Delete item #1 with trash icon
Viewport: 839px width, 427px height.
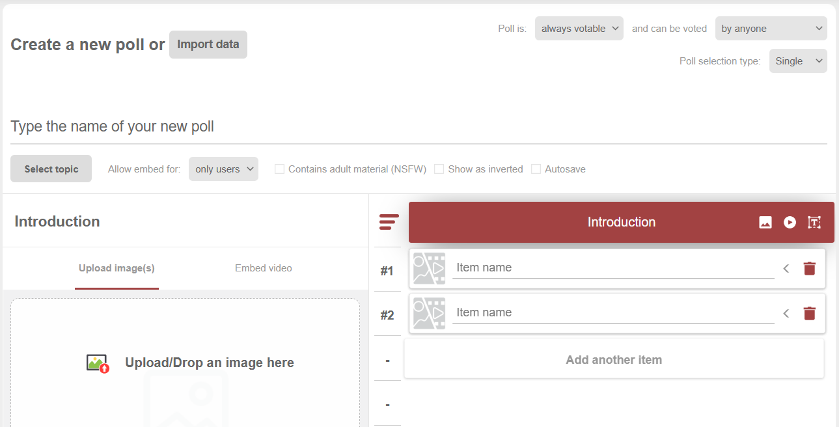pyautogui.click(x=809, y=268)
